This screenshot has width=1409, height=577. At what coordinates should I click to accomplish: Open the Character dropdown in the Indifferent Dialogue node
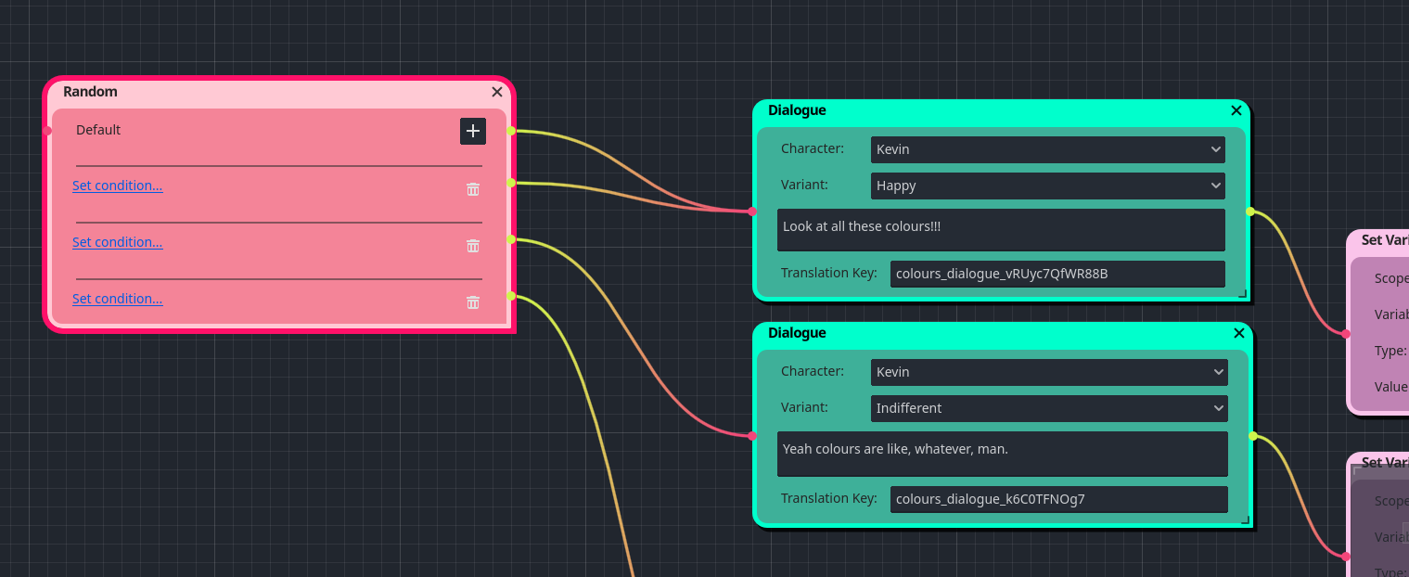1049,372
